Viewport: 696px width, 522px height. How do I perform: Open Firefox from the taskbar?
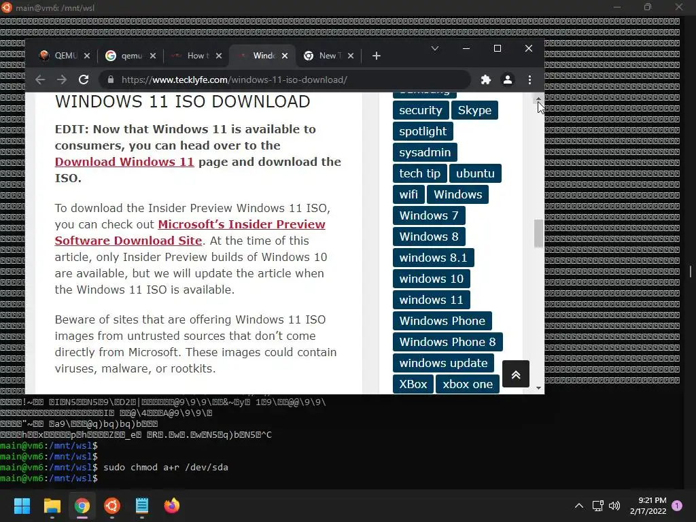tap(172, 506)
